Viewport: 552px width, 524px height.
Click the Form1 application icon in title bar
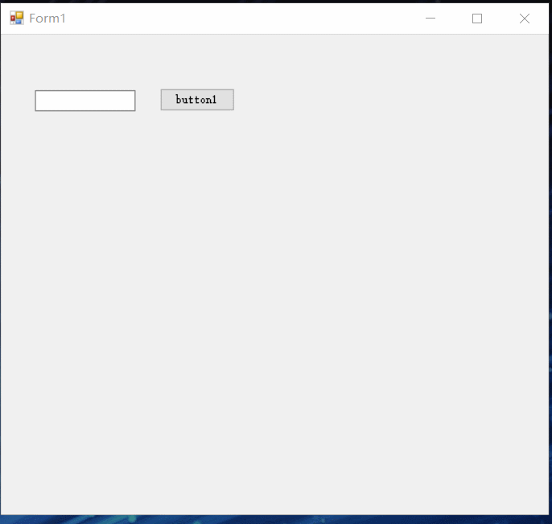17,18
